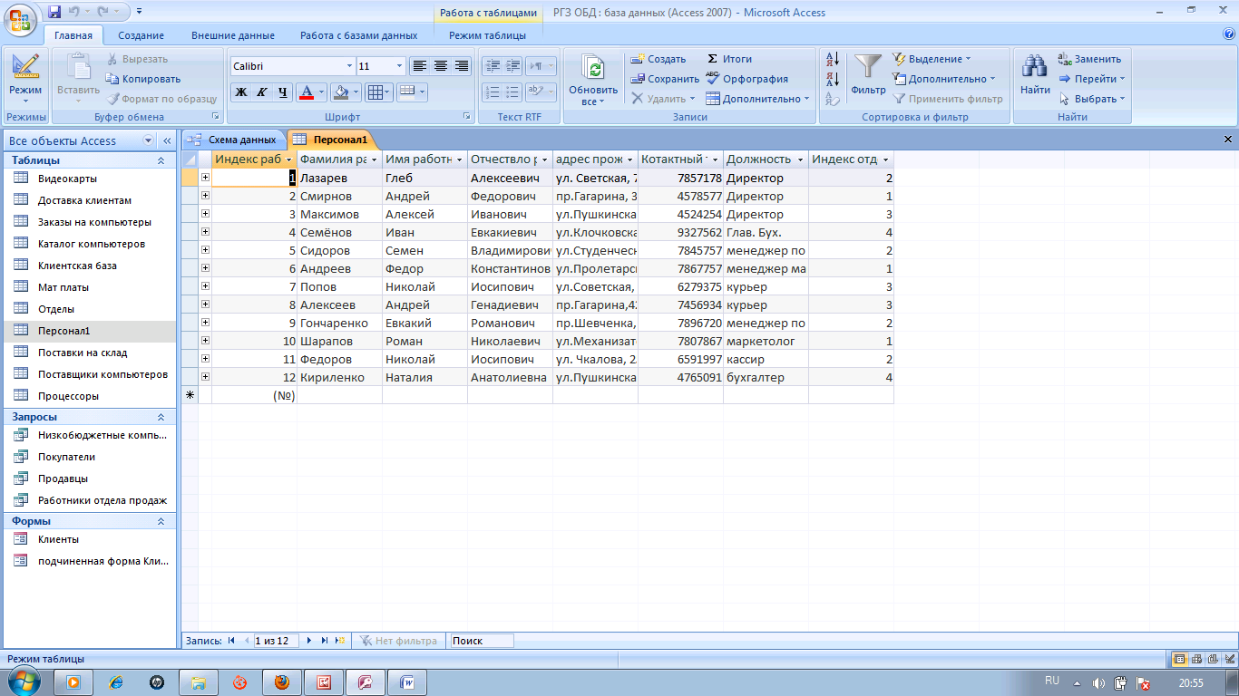The height and width of the screenshot is (696, 1239).
Task: Open Выделение filter dropdown
Action: (x=932, y=59)
